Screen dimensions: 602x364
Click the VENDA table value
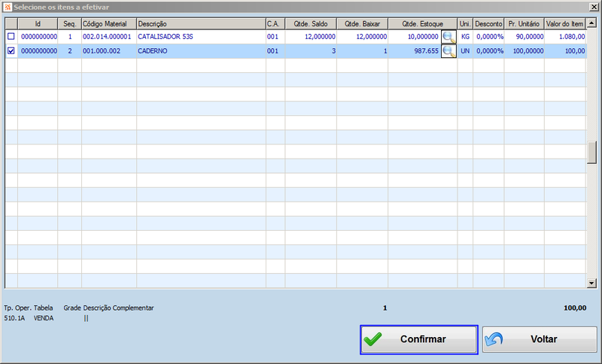(x=44, y=318)
